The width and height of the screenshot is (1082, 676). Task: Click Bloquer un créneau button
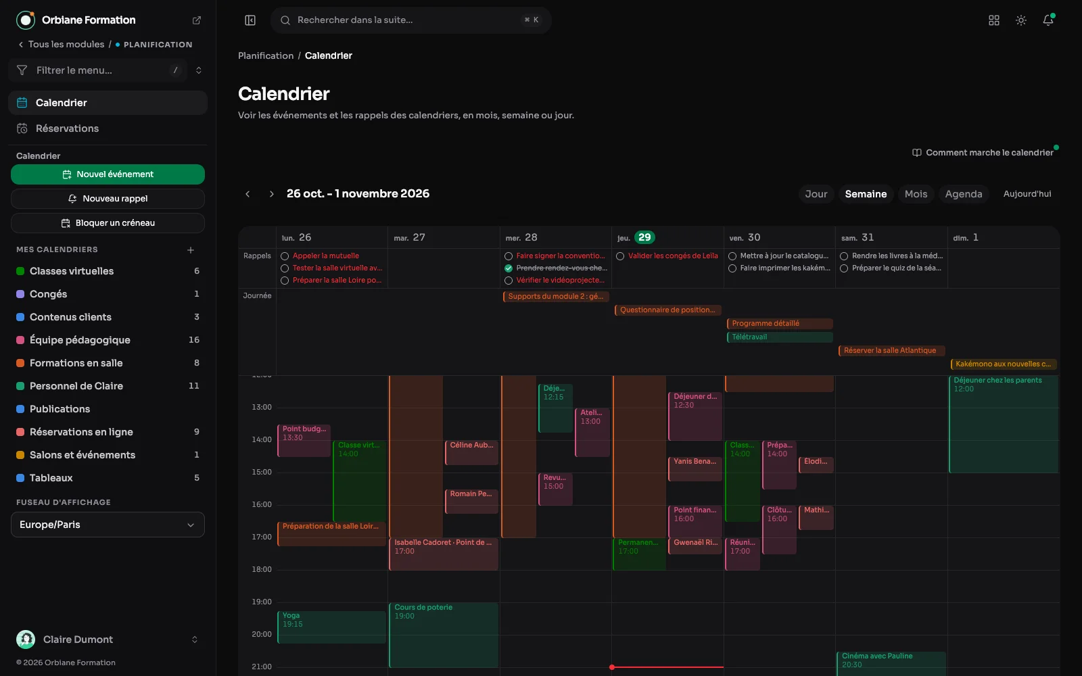click(108, 223)
